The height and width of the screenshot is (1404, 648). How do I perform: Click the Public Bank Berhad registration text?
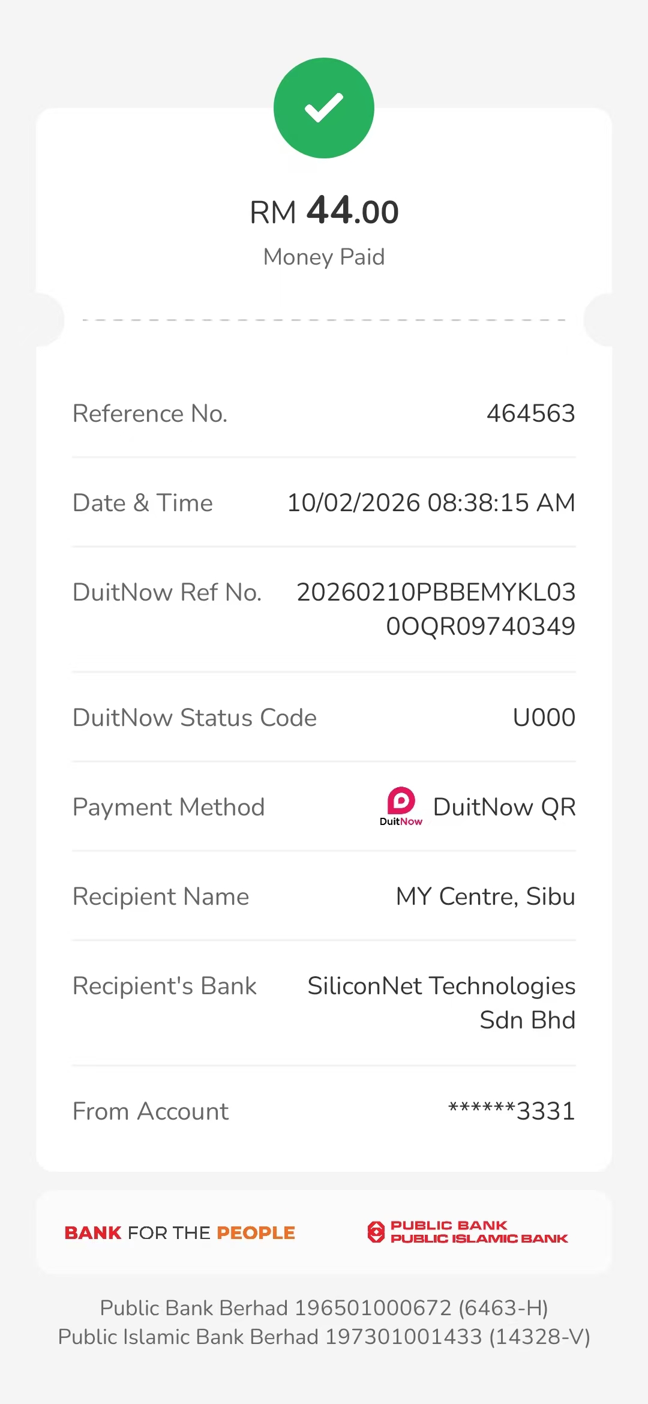coord(324,1308)
